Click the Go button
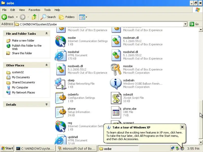203x152 pixels. 194,24
